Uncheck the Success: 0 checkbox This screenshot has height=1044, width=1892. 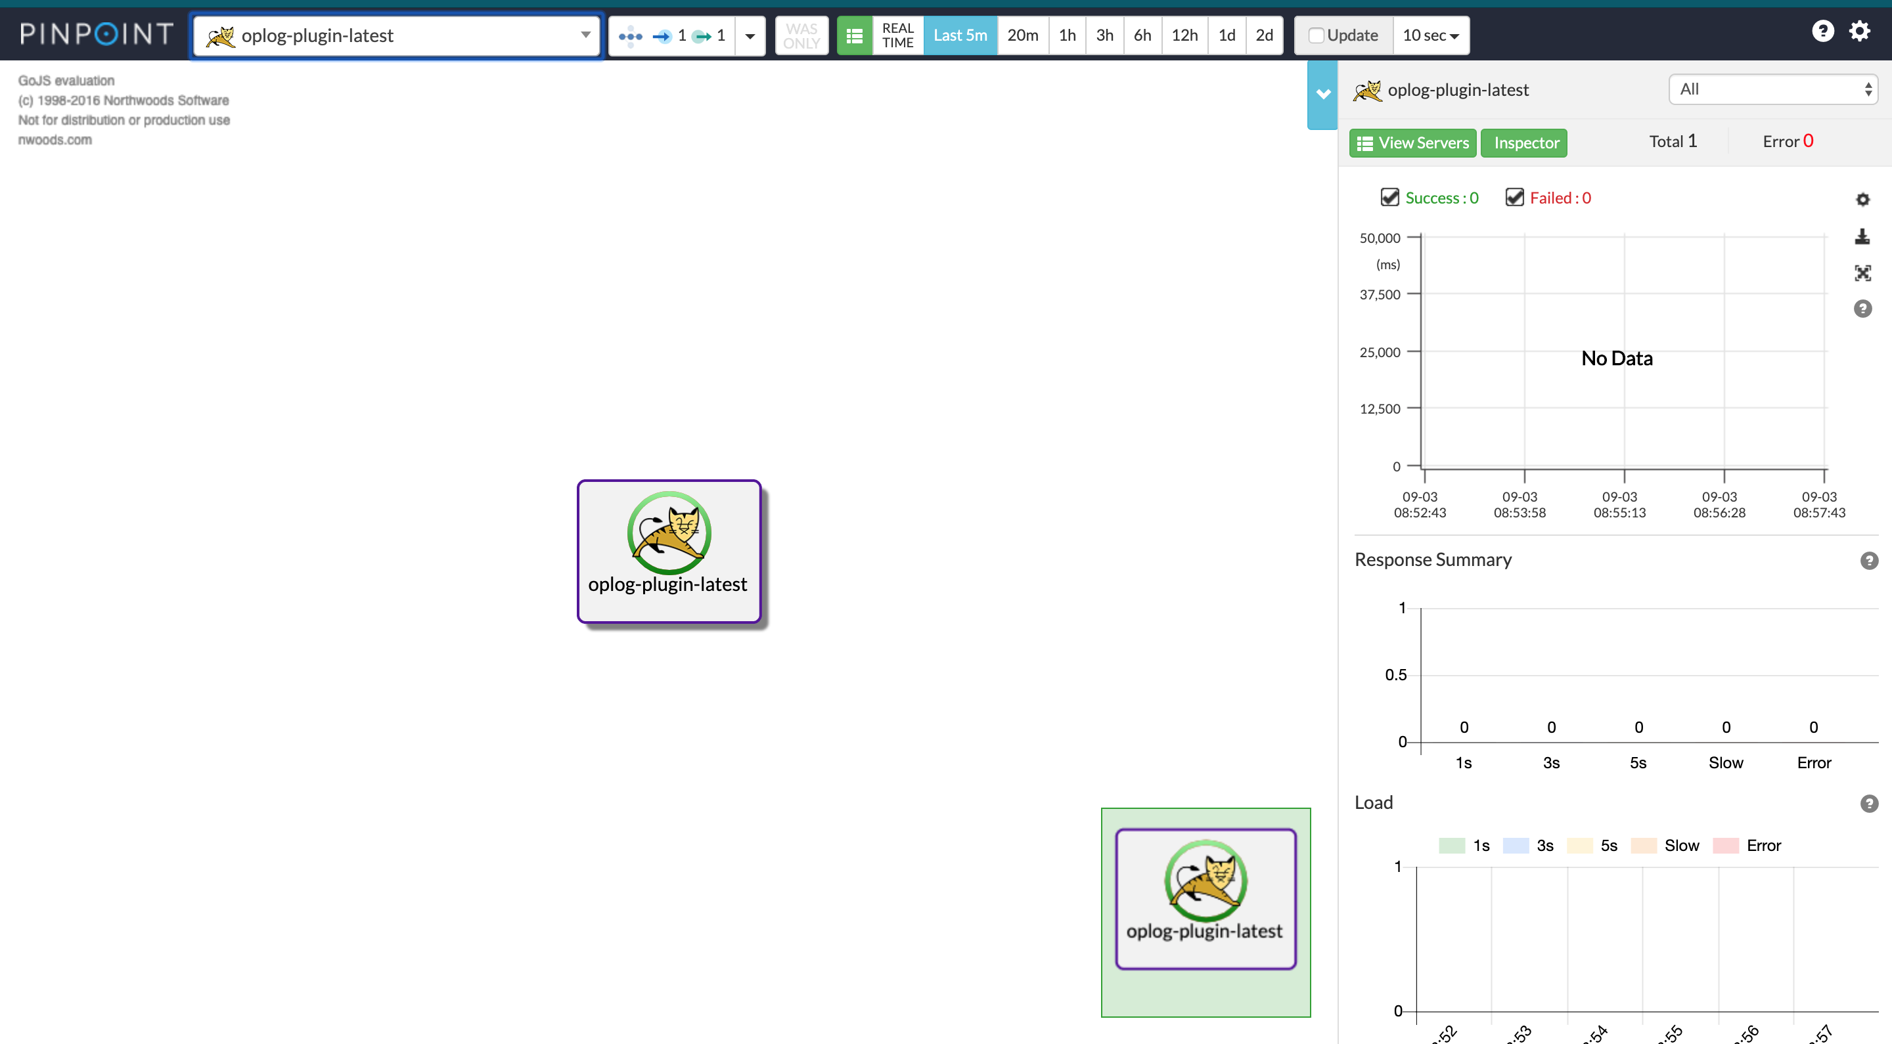[1389, 197]
